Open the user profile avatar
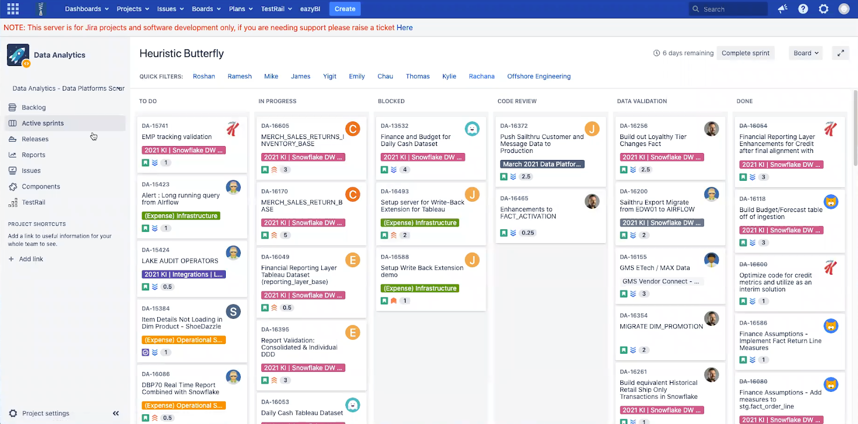The height and width of the screenshot is (424, 858). click(844, 9)
